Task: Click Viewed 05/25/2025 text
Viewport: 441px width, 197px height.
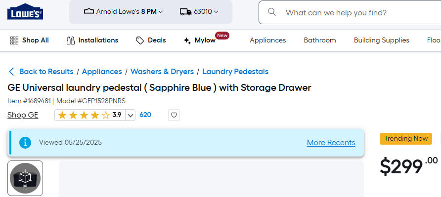Action: pos(70,143)
